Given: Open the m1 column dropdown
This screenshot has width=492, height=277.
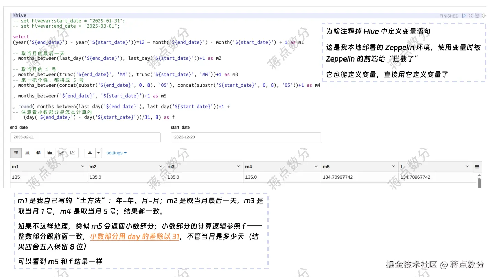Looking at the screenshot, I should coord(83,166).
